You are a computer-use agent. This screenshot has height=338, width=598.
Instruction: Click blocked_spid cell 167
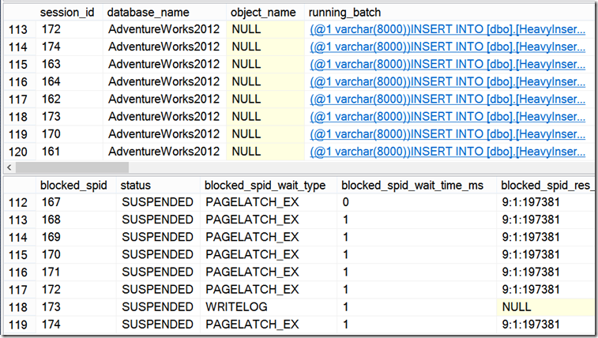(76, 202)
